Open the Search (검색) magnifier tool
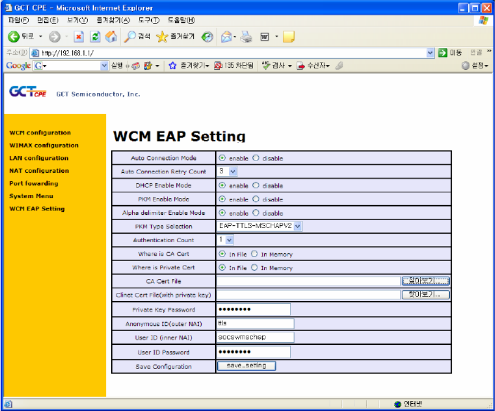Image resolution: width=495 pixels, height=411 pixels. point(129,37)
